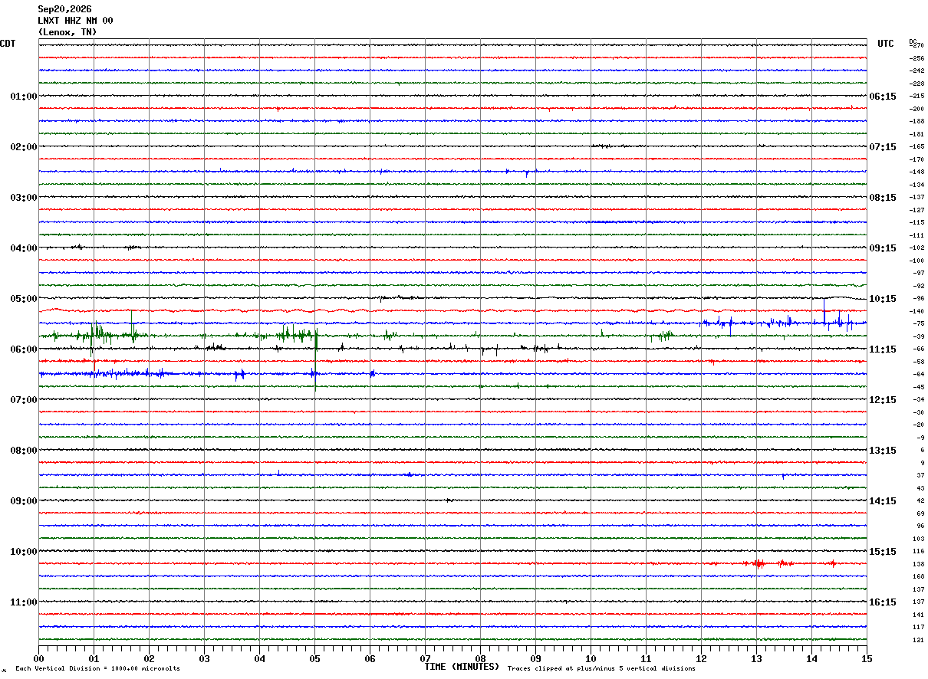Click the (Lenox, TN) location text
Screen dimensions: 928x679
coord(67,32)
